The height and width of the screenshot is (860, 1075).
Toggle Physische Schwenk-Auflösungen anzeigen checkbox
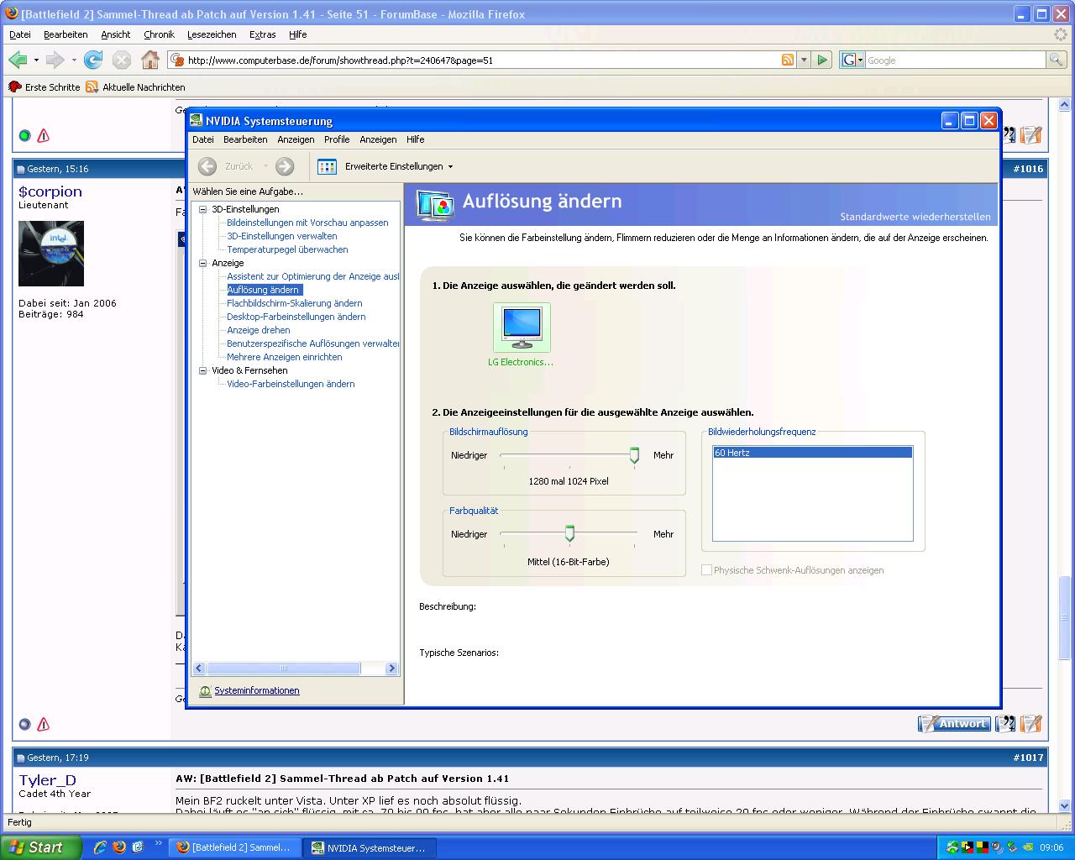(706, 570)
